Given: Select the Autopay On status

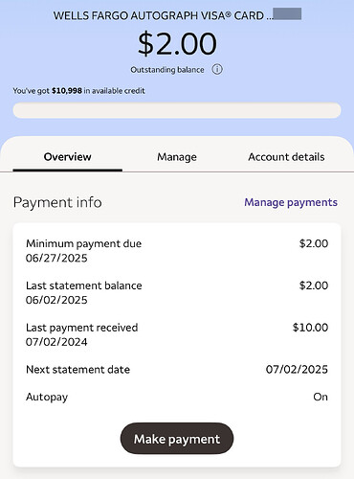Looking at the screenshot, I should pos(321,397).
